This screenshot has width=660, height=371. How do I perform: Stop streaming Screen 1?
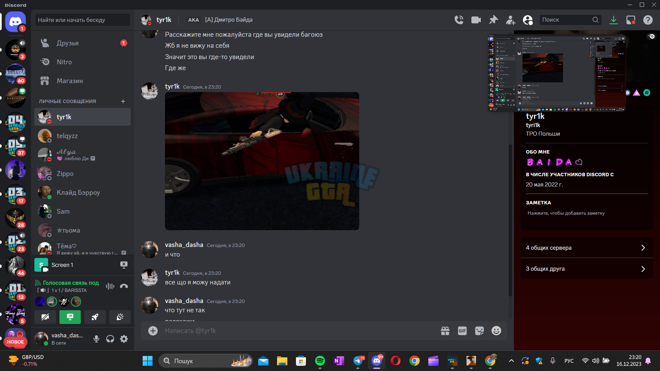[x=124, y=265]
